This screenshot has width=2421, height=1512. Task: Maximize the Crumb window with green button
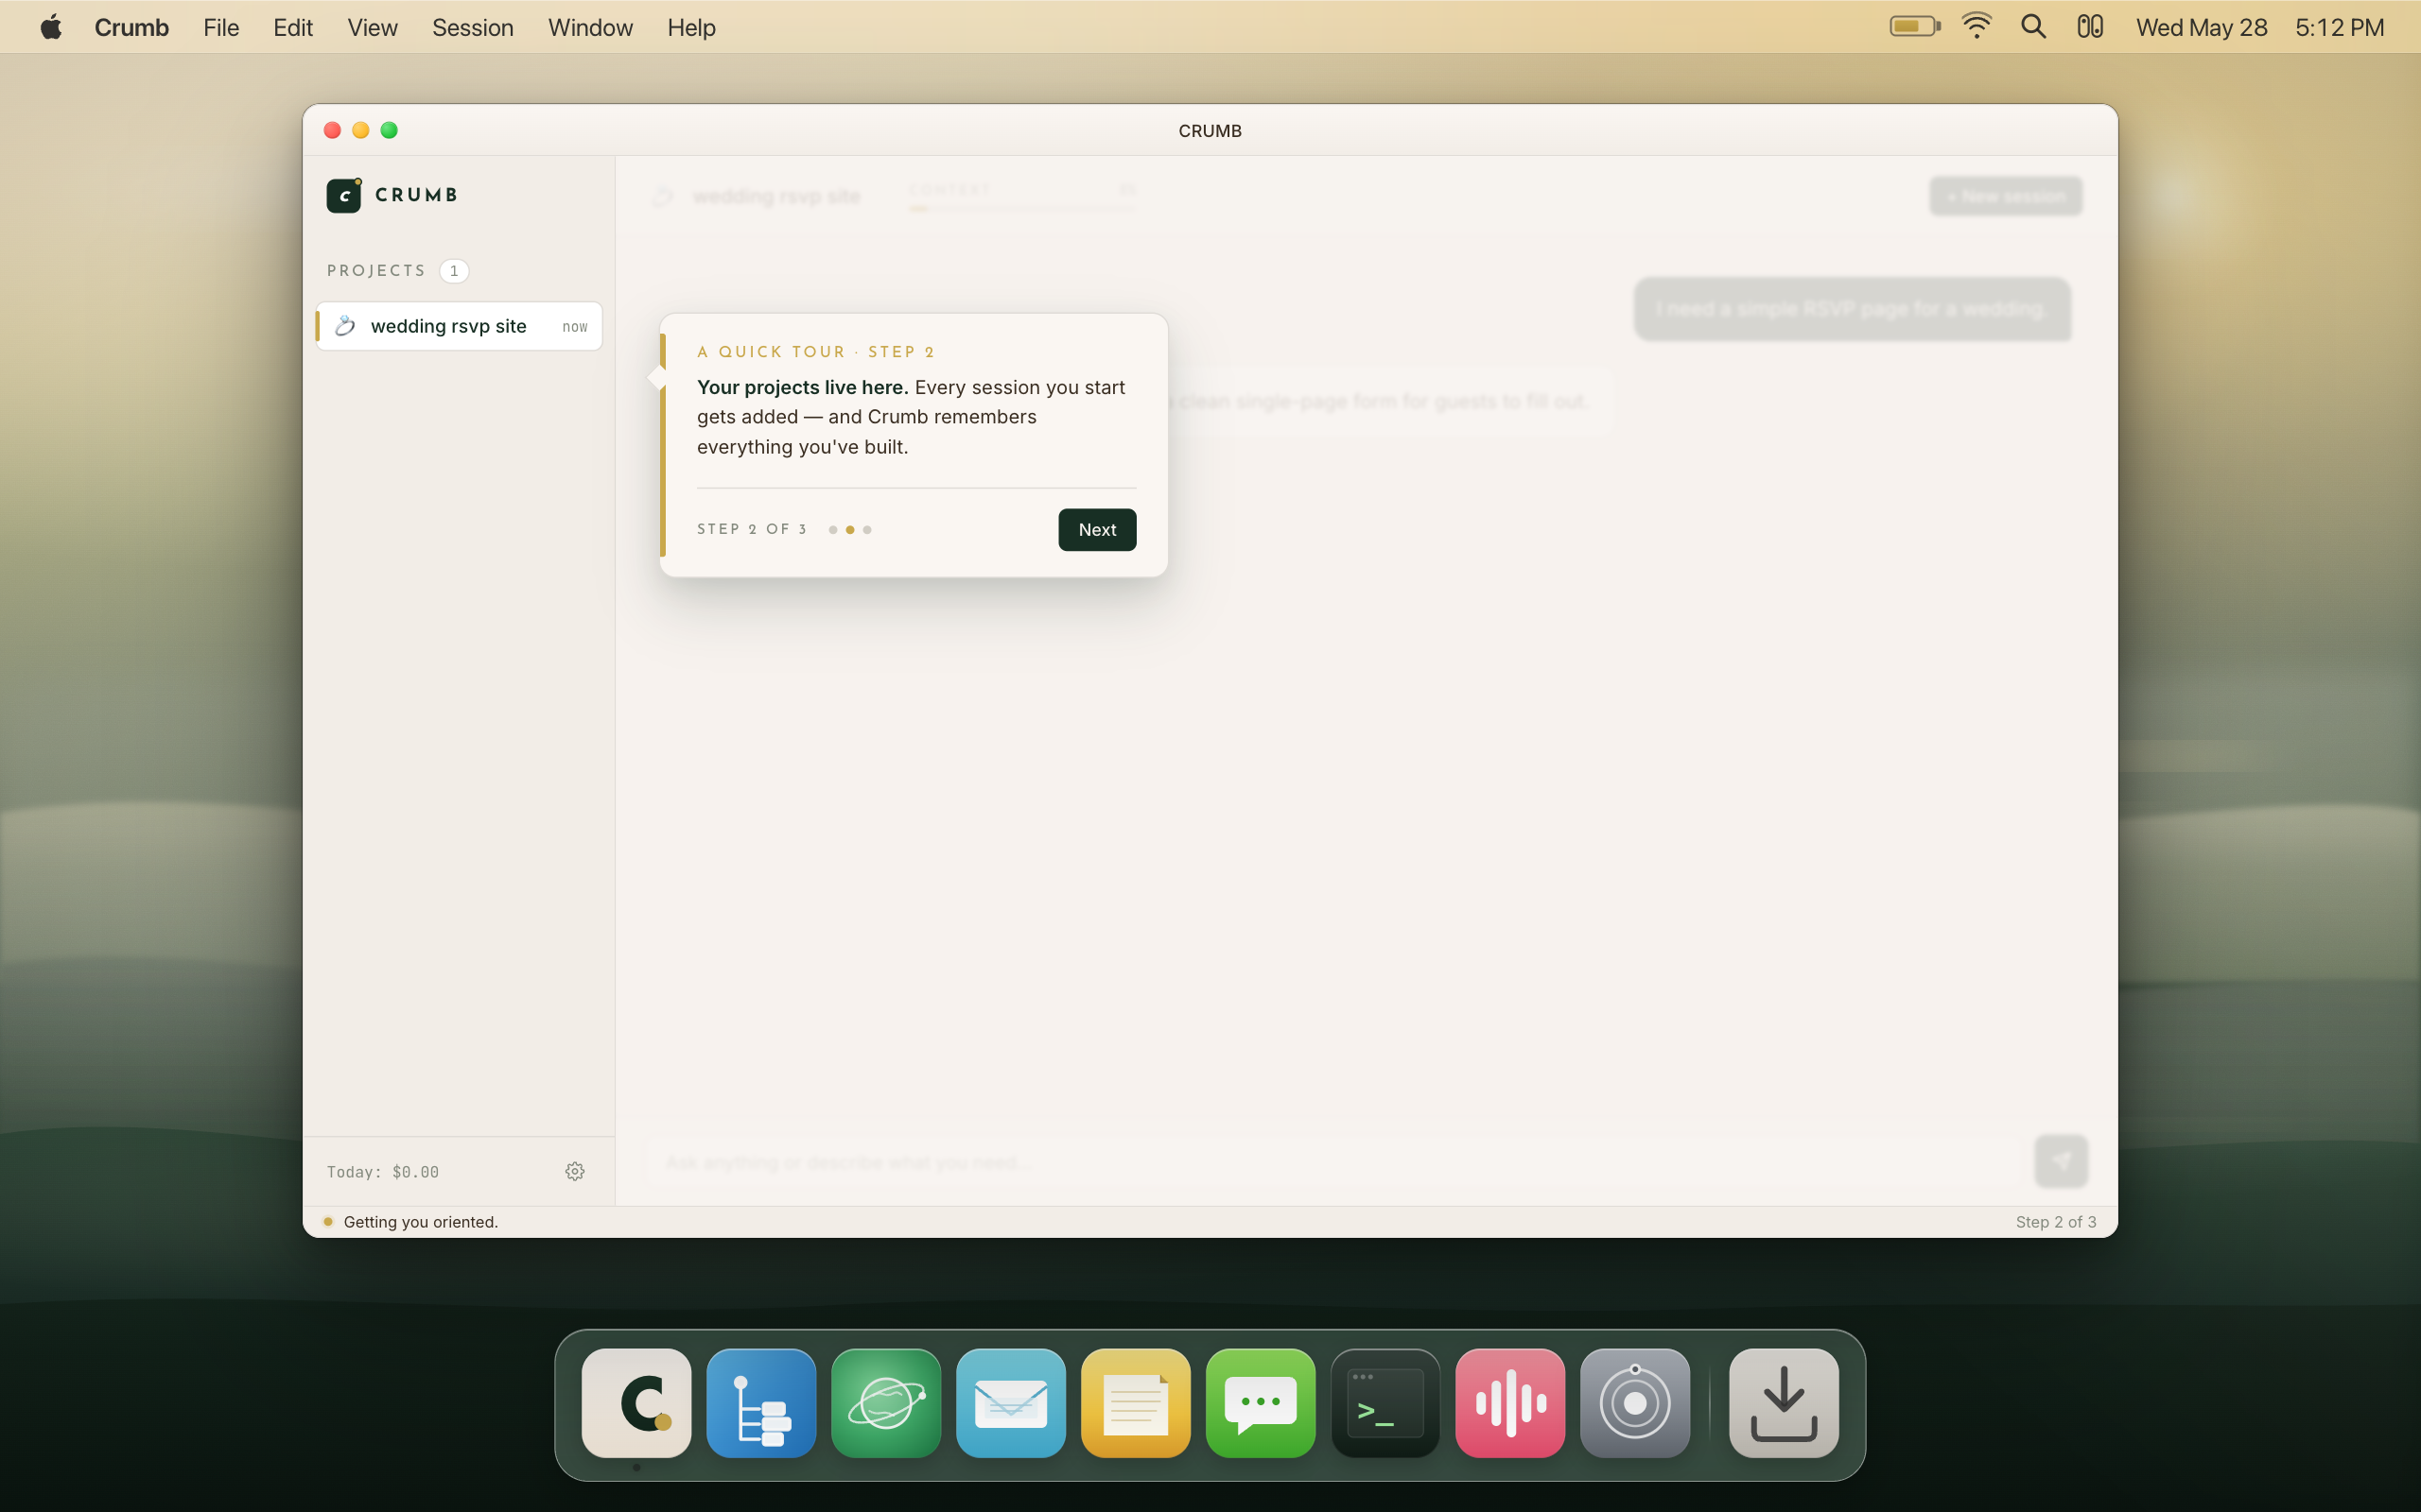390,130
